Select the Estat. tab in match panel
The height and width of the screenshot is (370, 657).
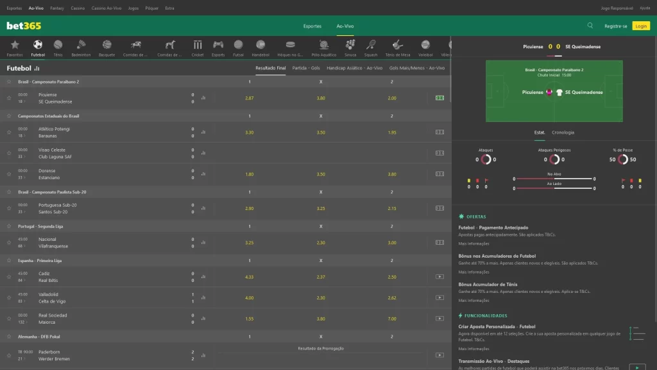(x=539, y=132)
